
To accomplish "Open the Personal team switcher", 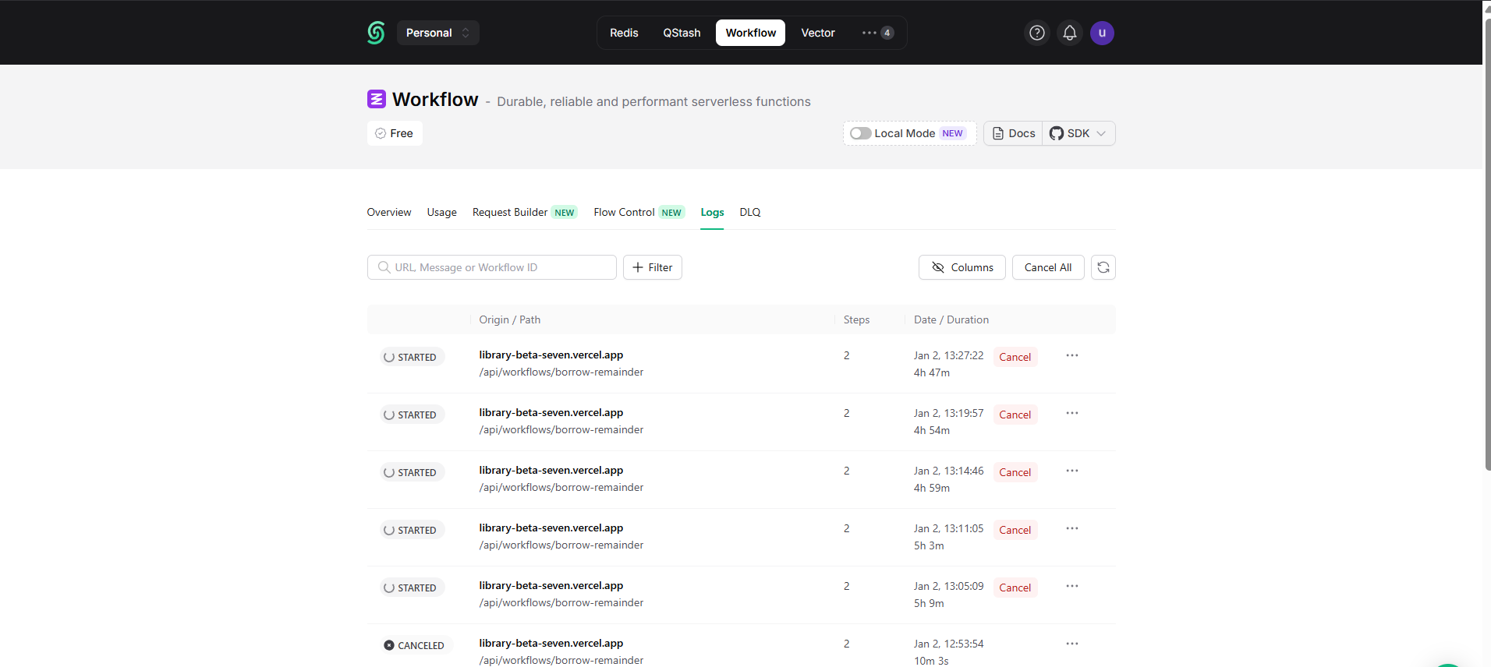I will click(437, 33).
